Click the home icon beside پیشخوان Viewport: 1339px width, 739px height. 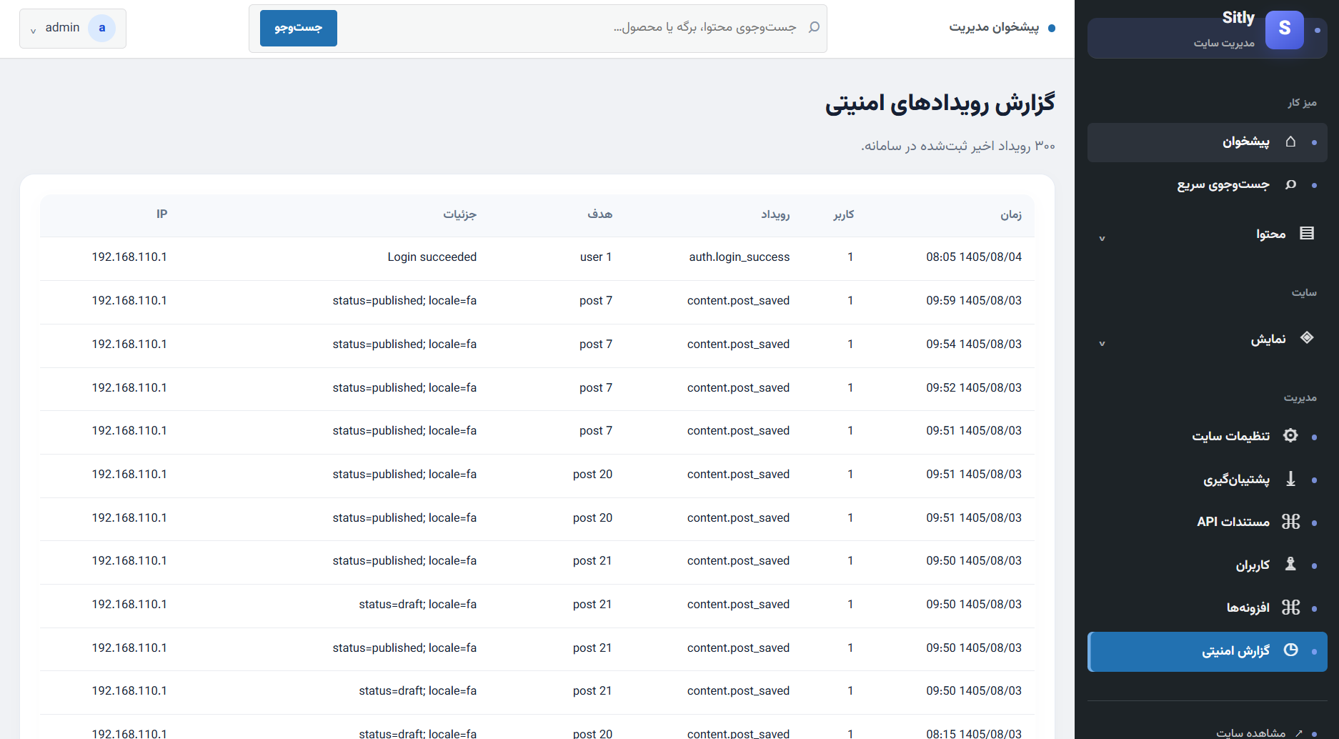click(x=1290, y=142)
